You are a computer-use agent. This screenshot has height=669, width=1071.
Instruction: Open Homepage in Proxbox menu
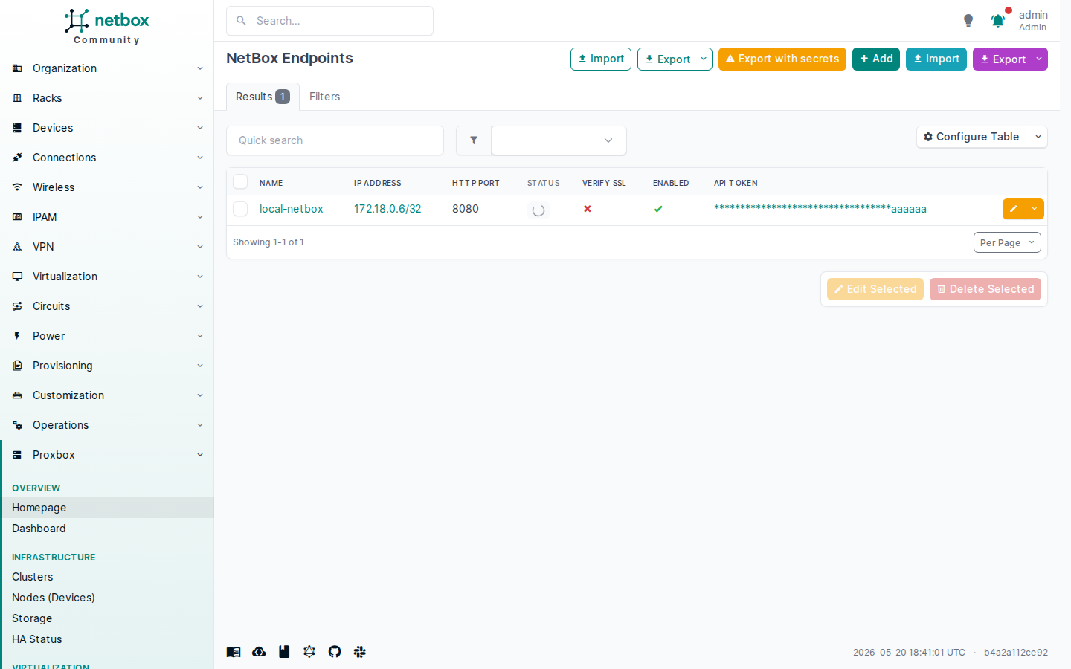coord(107,508)
